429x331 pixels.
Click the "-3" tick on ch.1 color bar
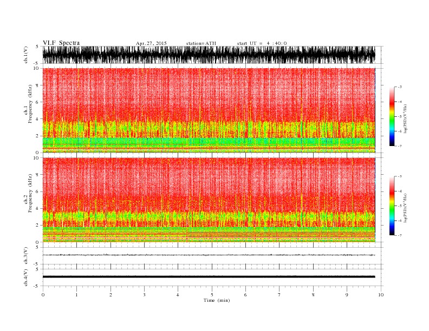[x=399, y=87]
